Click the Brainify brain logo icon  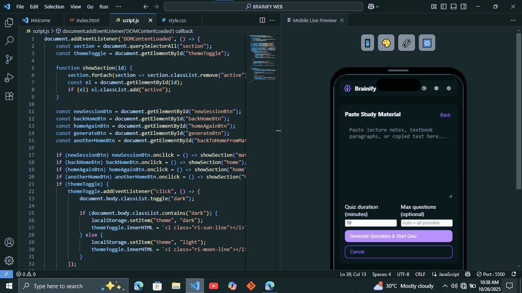pyautogui.click(x=348, y=88)
